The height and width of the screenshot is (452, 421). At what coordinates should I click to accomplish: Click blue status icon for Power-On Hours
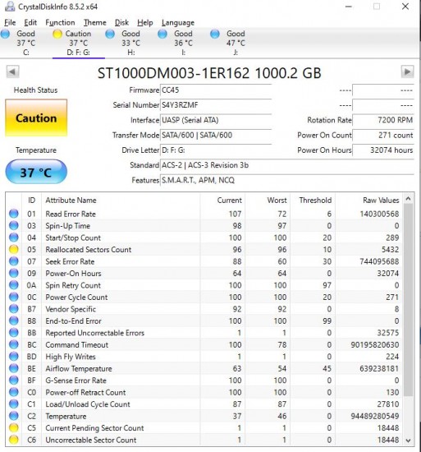(x=13, y=273)
